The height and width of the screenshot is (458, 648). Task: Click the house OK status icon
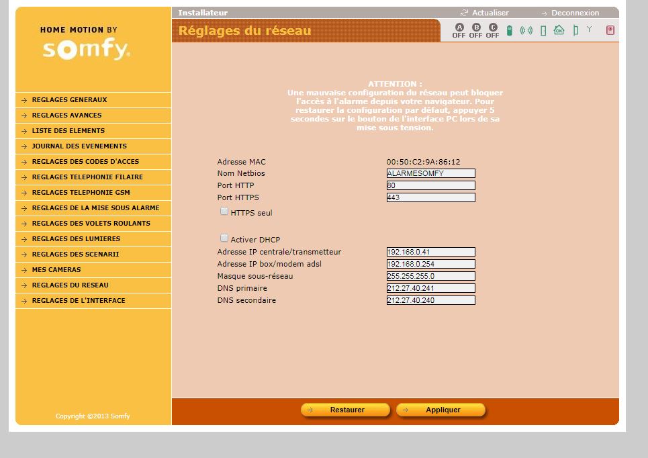click(x=559, y=30)
